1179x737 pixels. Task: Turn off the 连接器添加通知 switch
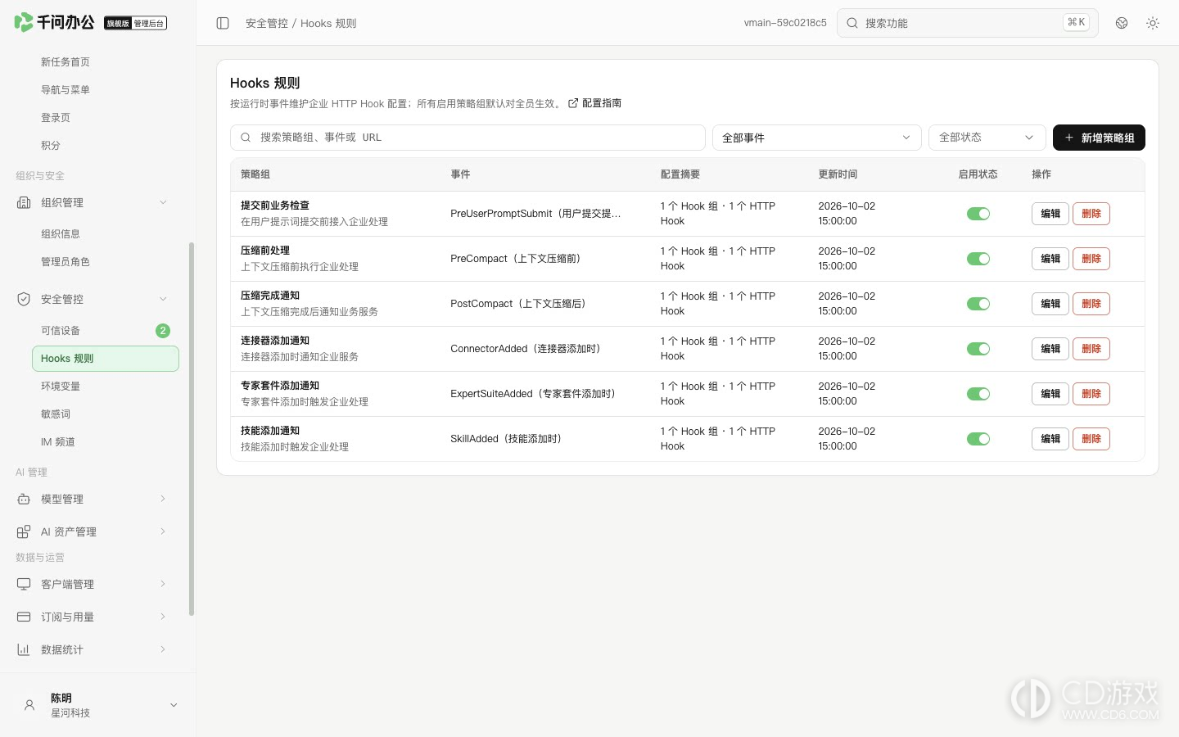point(978,349)
